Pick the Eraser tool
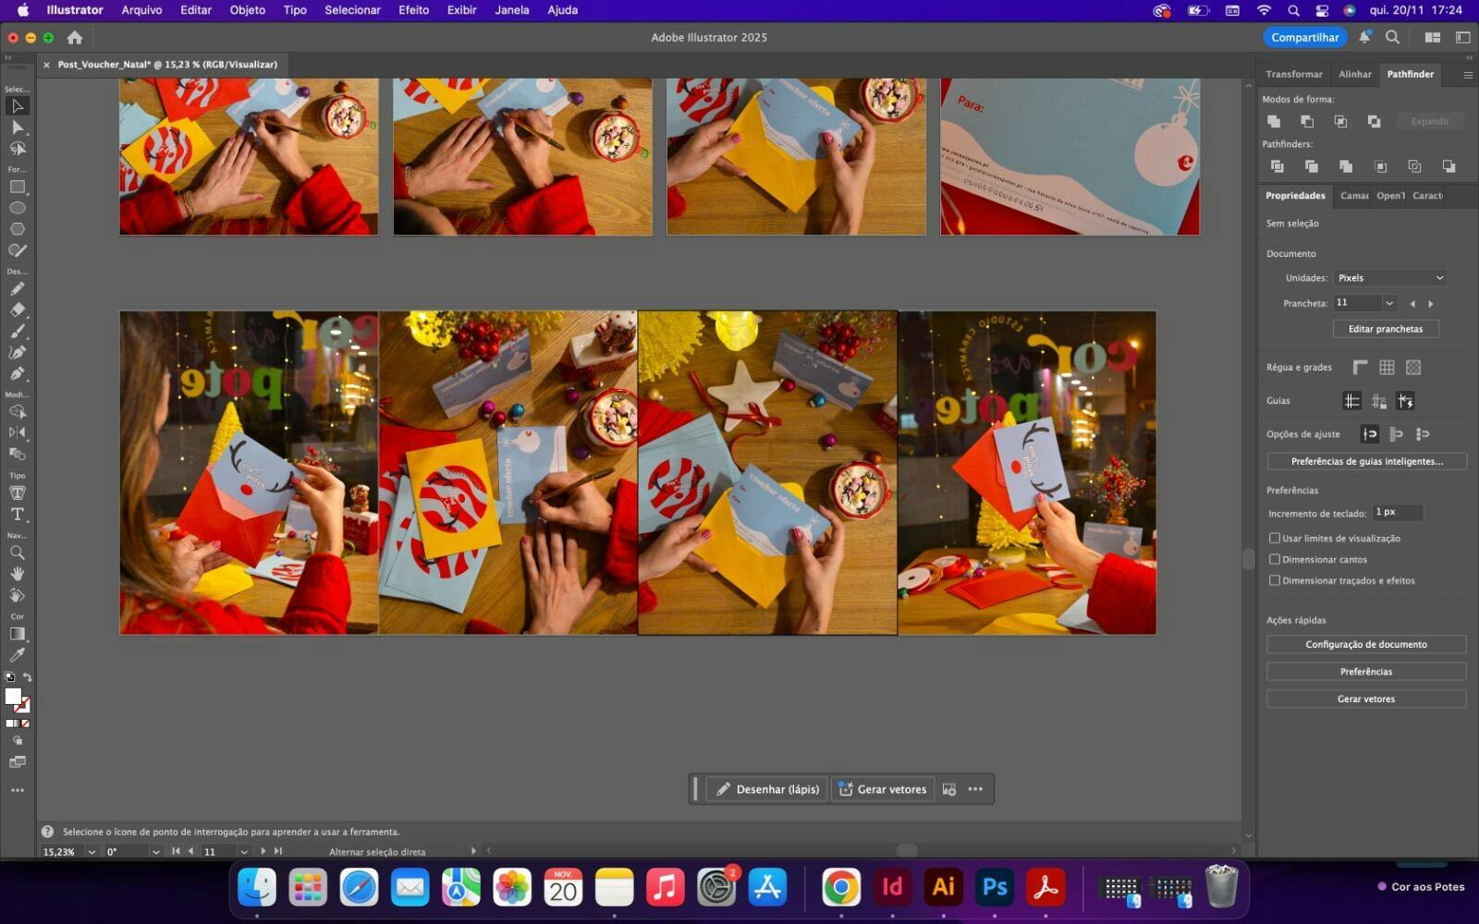The width and height of the screenshot is (1479, 924). (18, 310)
